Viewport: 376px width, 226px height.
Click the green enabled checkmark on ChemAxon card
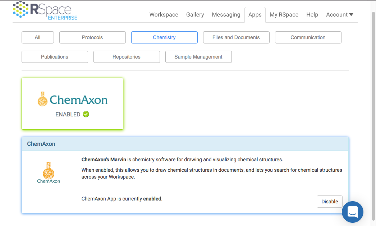86,114
